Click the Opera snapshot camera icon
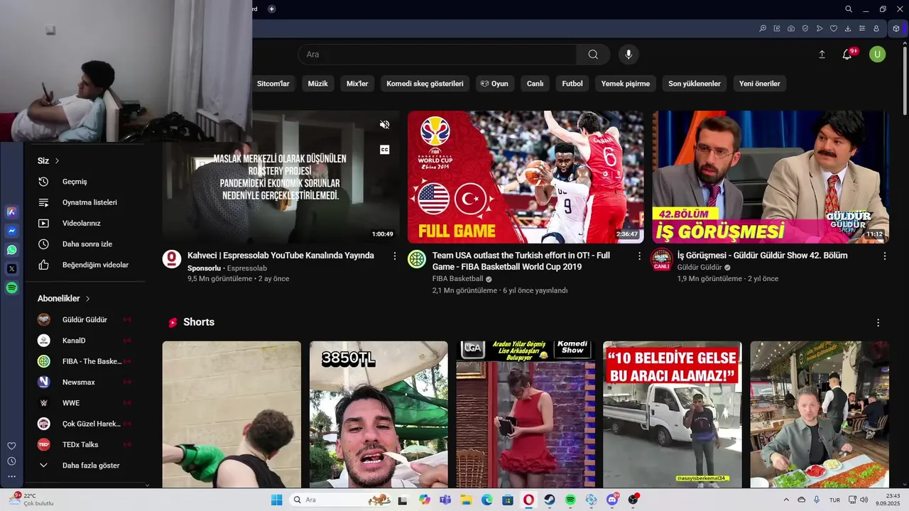Screen dimensions: 909x511 click(x=791, y=28)
